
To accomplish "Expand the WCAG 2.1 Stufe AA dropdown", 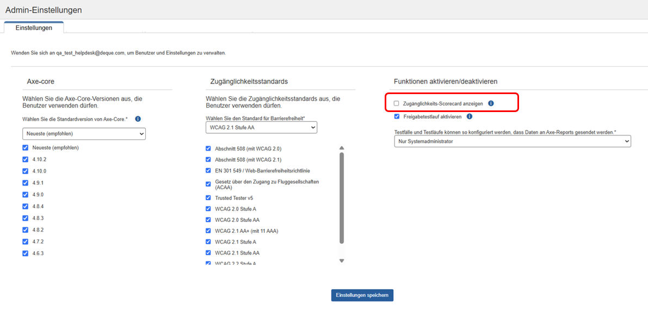I will click(x=261, y=127).
